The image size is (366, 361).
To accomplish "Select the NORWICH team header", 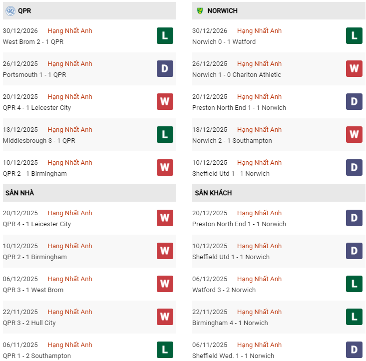I will click(x=222, y=10).
